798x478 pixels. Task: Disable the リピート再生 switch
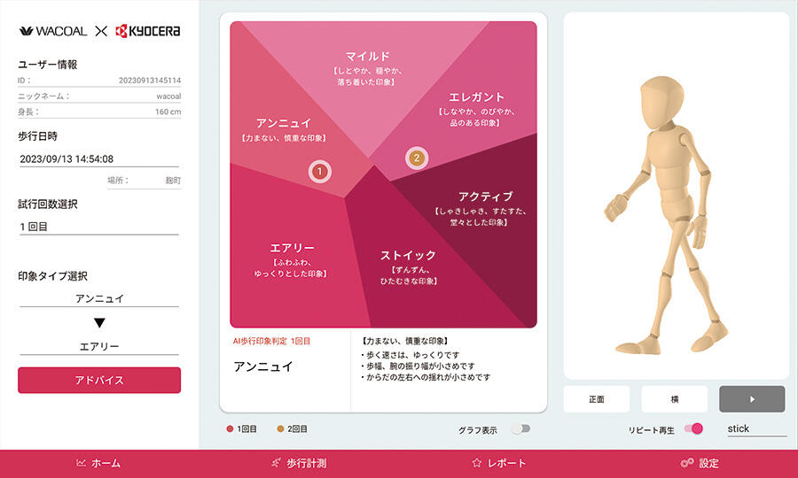coord(693,428)
